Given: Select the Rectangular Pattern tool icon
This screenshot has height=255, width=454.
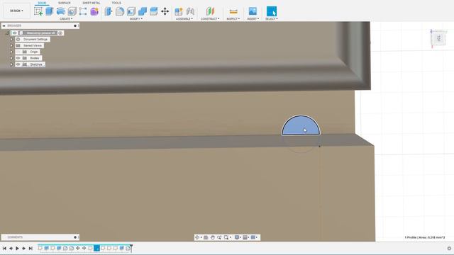Looking at the screenshot, I should [x=83, y=11].
